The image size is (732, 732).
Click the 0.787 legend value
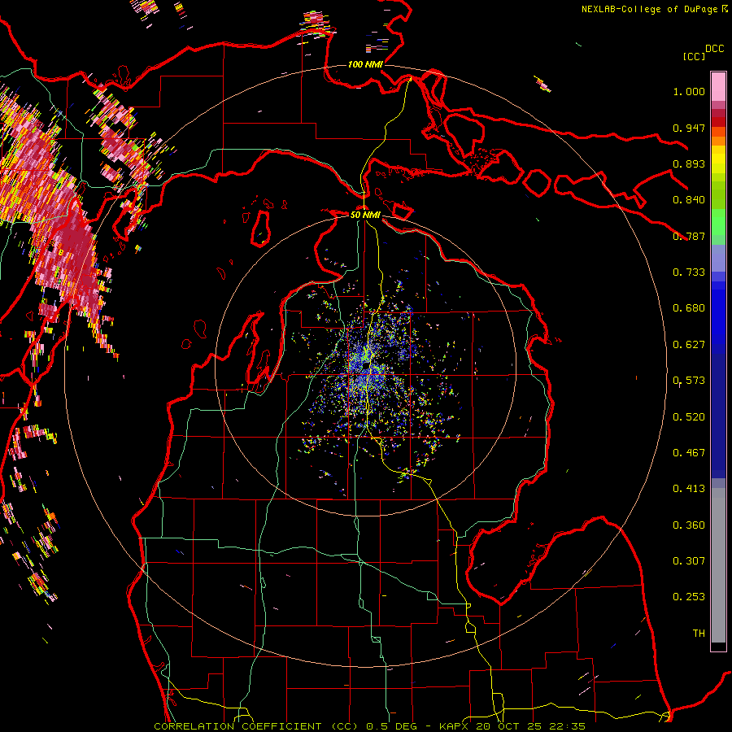pos(689,236)
